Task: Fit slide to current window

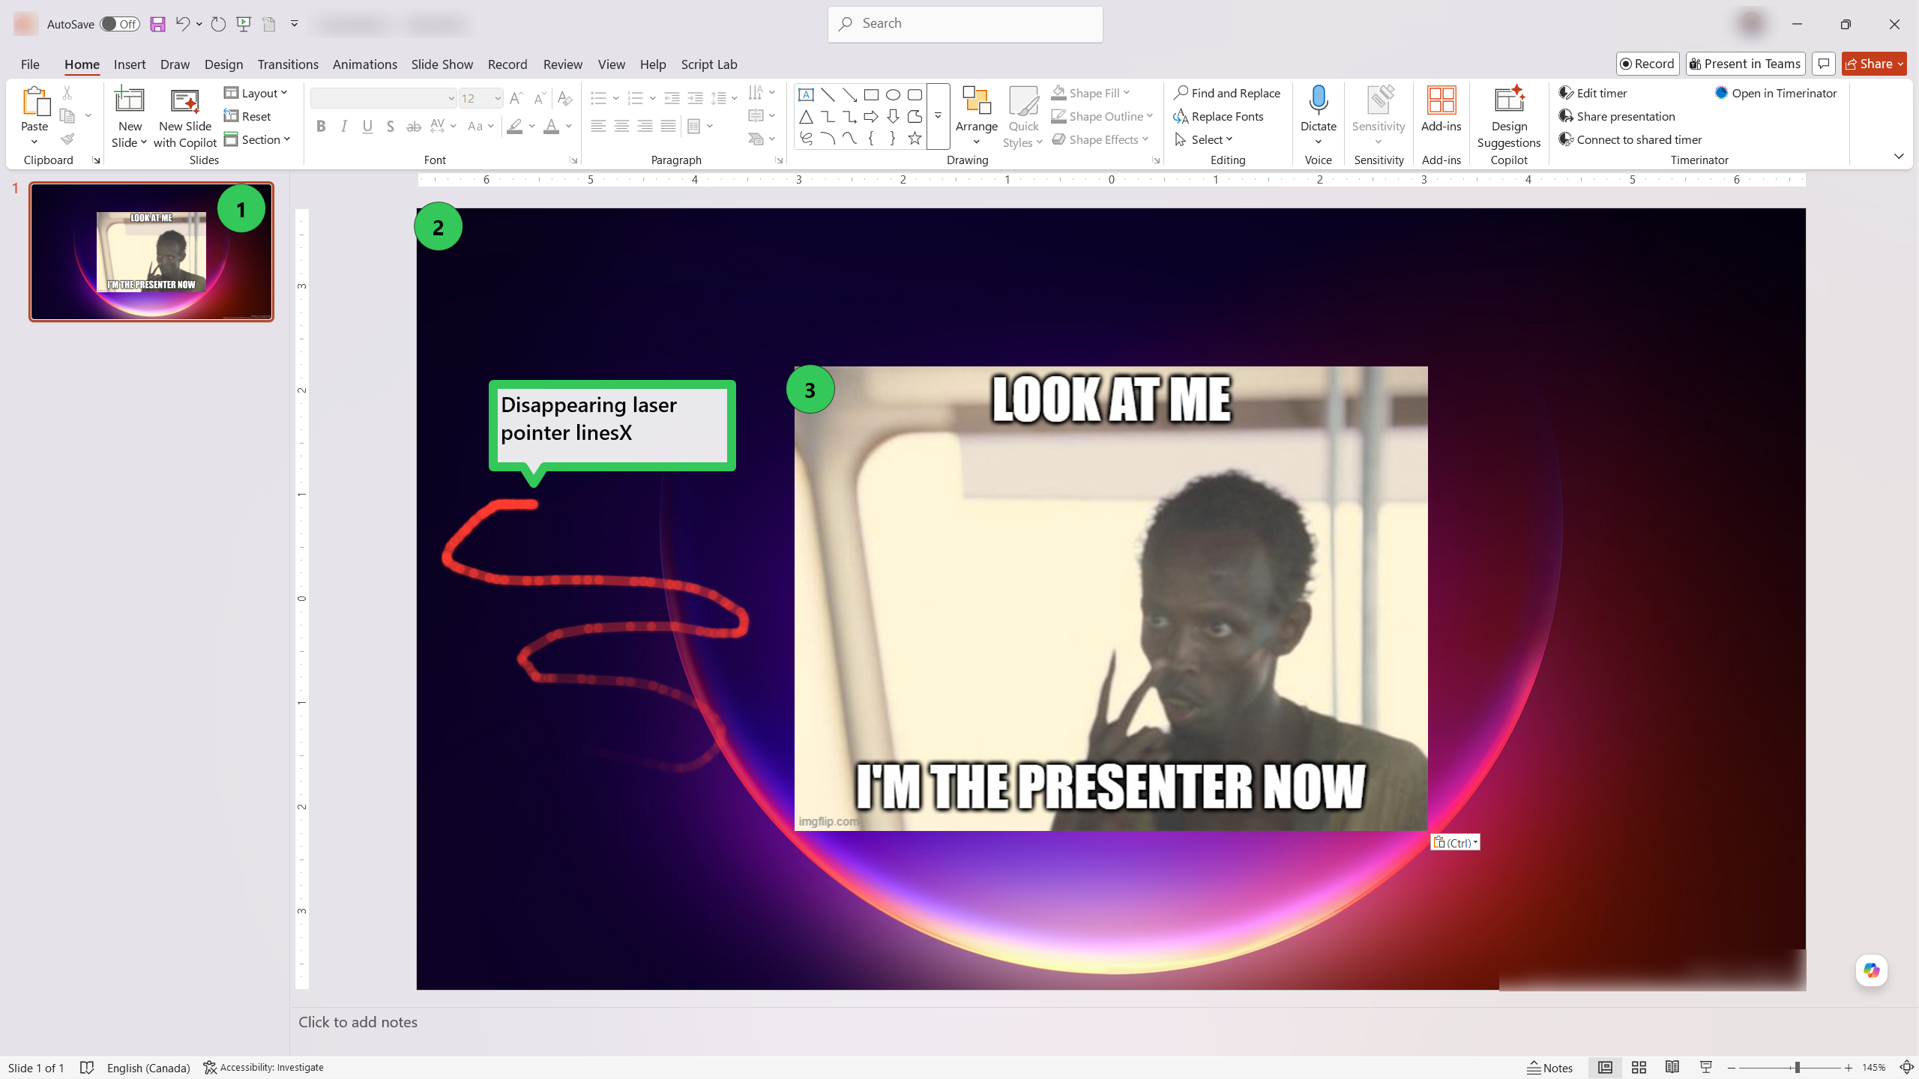Action: (1907, 1068)
